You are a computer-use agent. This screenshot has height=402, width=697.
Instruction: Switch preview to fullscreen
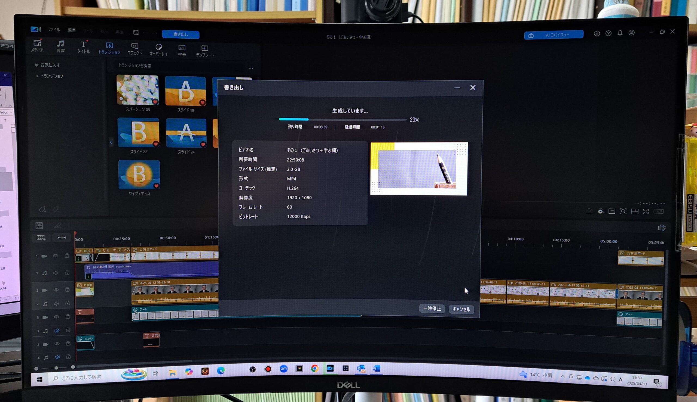point(646,211)
